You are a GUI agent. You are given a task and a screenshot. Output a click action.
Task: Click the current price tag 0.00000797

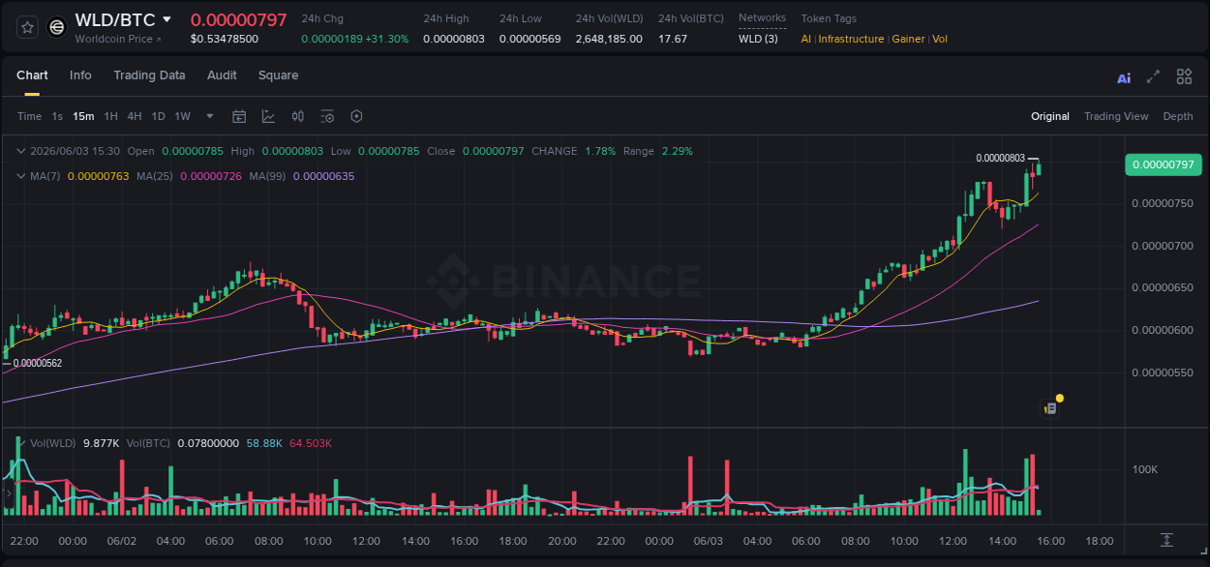coord(1163,164)
